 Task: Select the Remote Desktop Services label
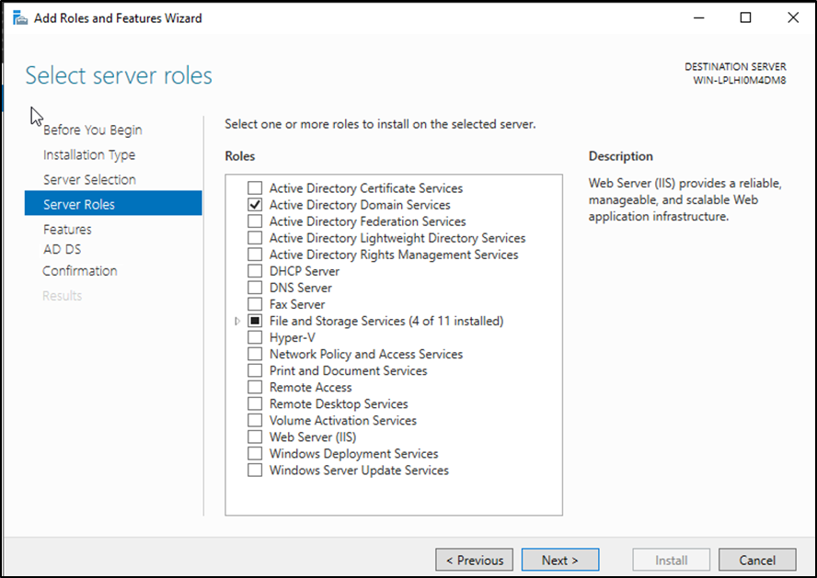338,404
